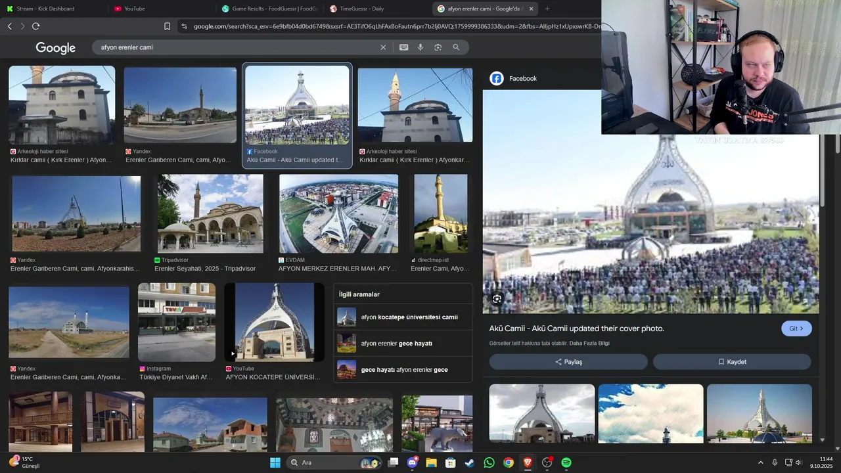The image size is (841, 473).
Task: Go back to the previous page
Action: pyautogui.click(x=9, y=26)
